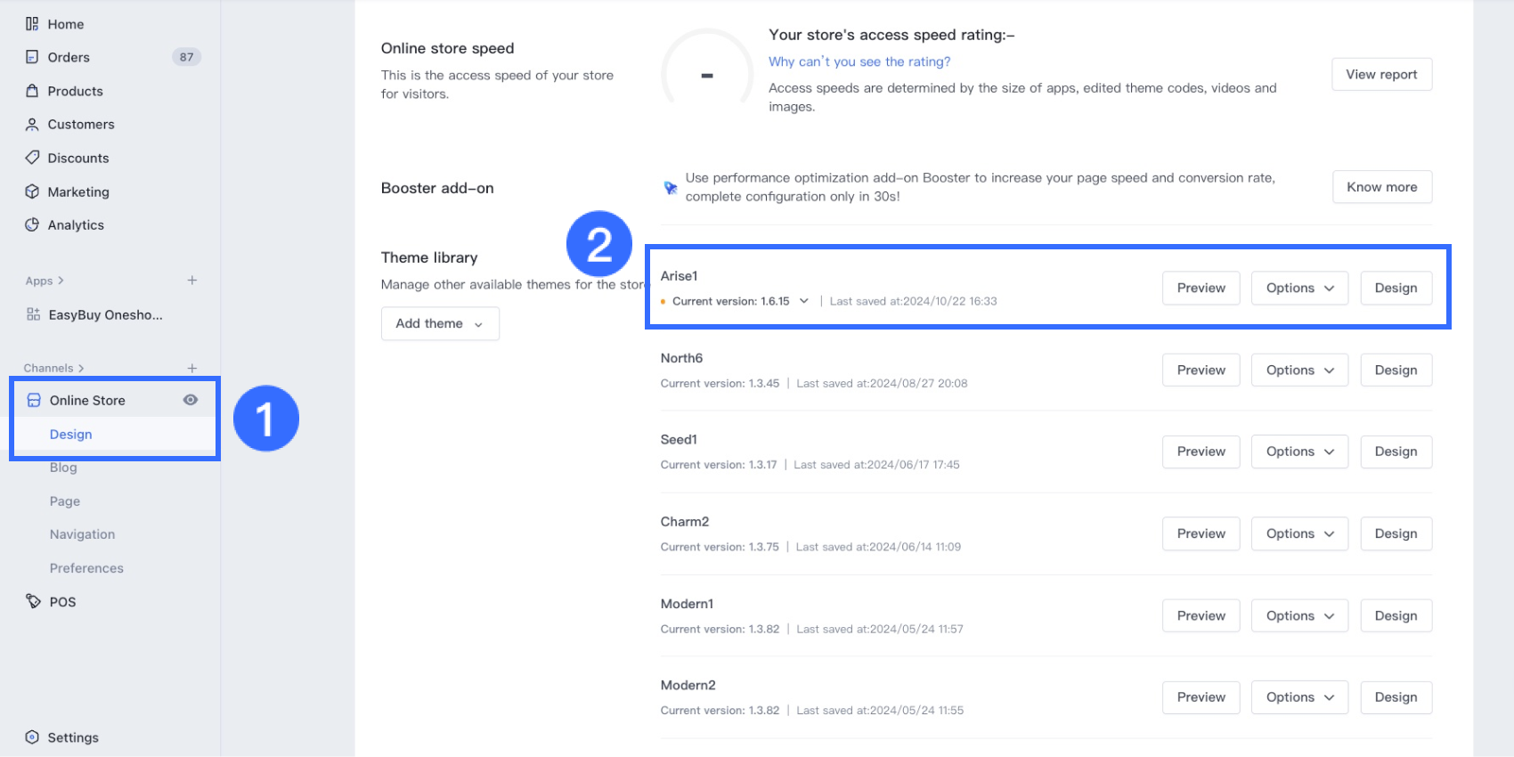
Task: Add a new channel with plus icon
Action: tap(191, 368)
